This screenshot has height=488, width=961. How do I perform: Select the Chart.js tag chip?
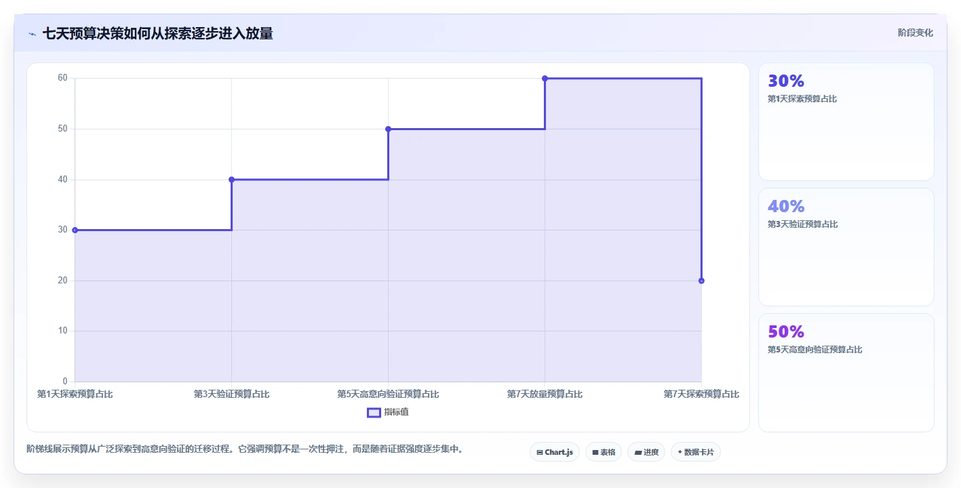click(555, 452)
